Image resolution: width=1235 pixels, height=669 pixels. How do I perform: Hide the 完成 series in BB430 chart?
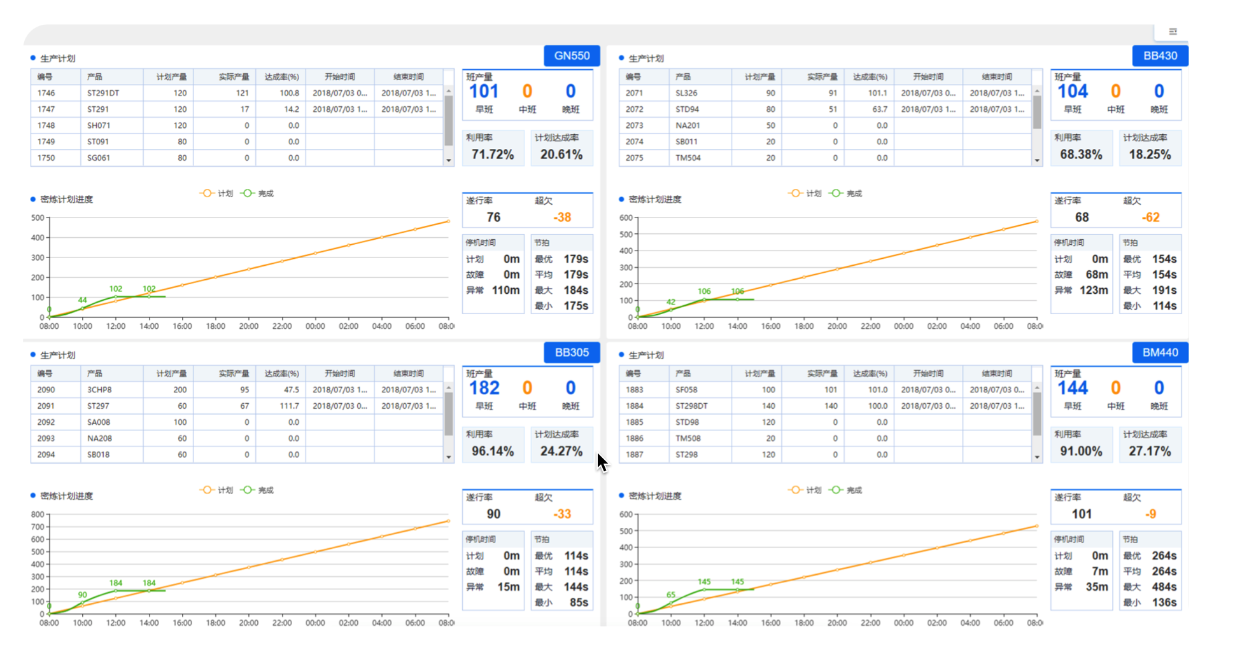(x=846, y=193)
